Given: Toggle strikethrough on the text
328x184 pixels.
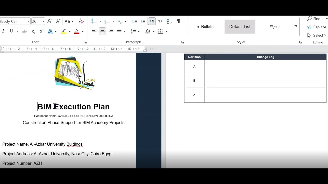Looking at the screenshot, I should (x=25, y=31).
